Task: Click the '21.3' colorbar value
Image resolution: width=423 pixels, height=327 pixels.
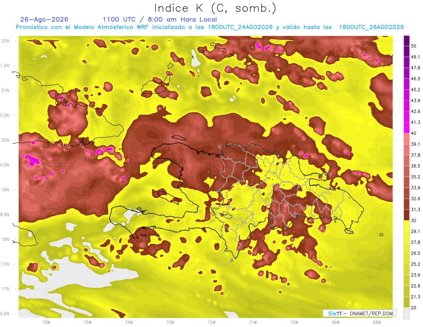Action: tap(416, 297)
